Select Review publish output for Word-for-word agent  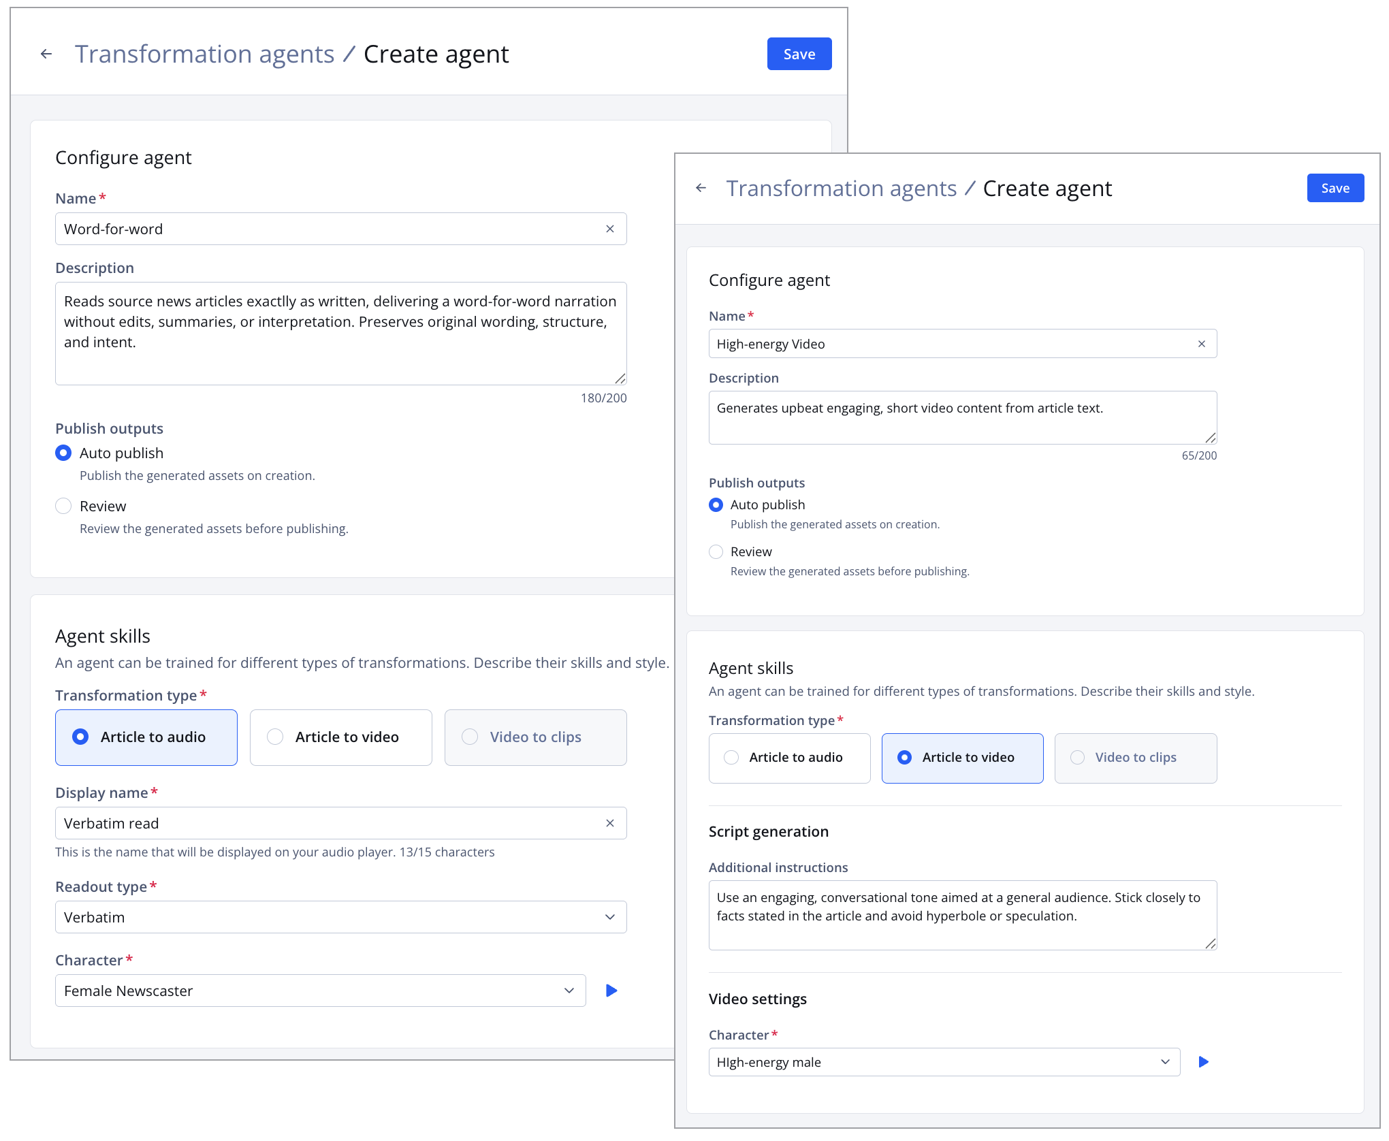(63, 506)
